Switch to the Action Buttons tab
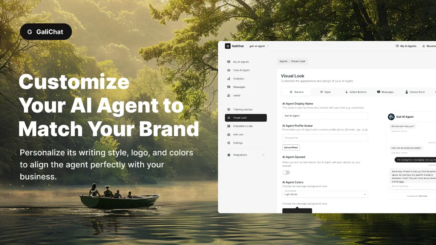Screen dimensions: 436x245 point(355,92)
